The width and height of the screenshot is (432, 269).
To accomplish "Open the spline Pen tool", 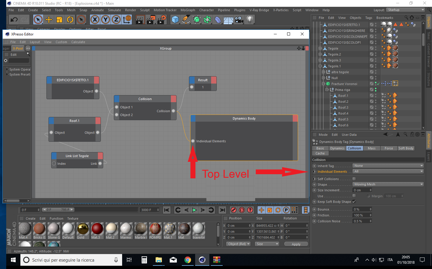I will 186,20.
